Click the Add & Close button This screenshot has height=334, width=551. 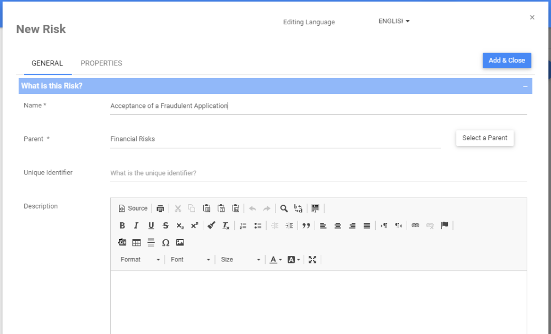tap(507, 61)
